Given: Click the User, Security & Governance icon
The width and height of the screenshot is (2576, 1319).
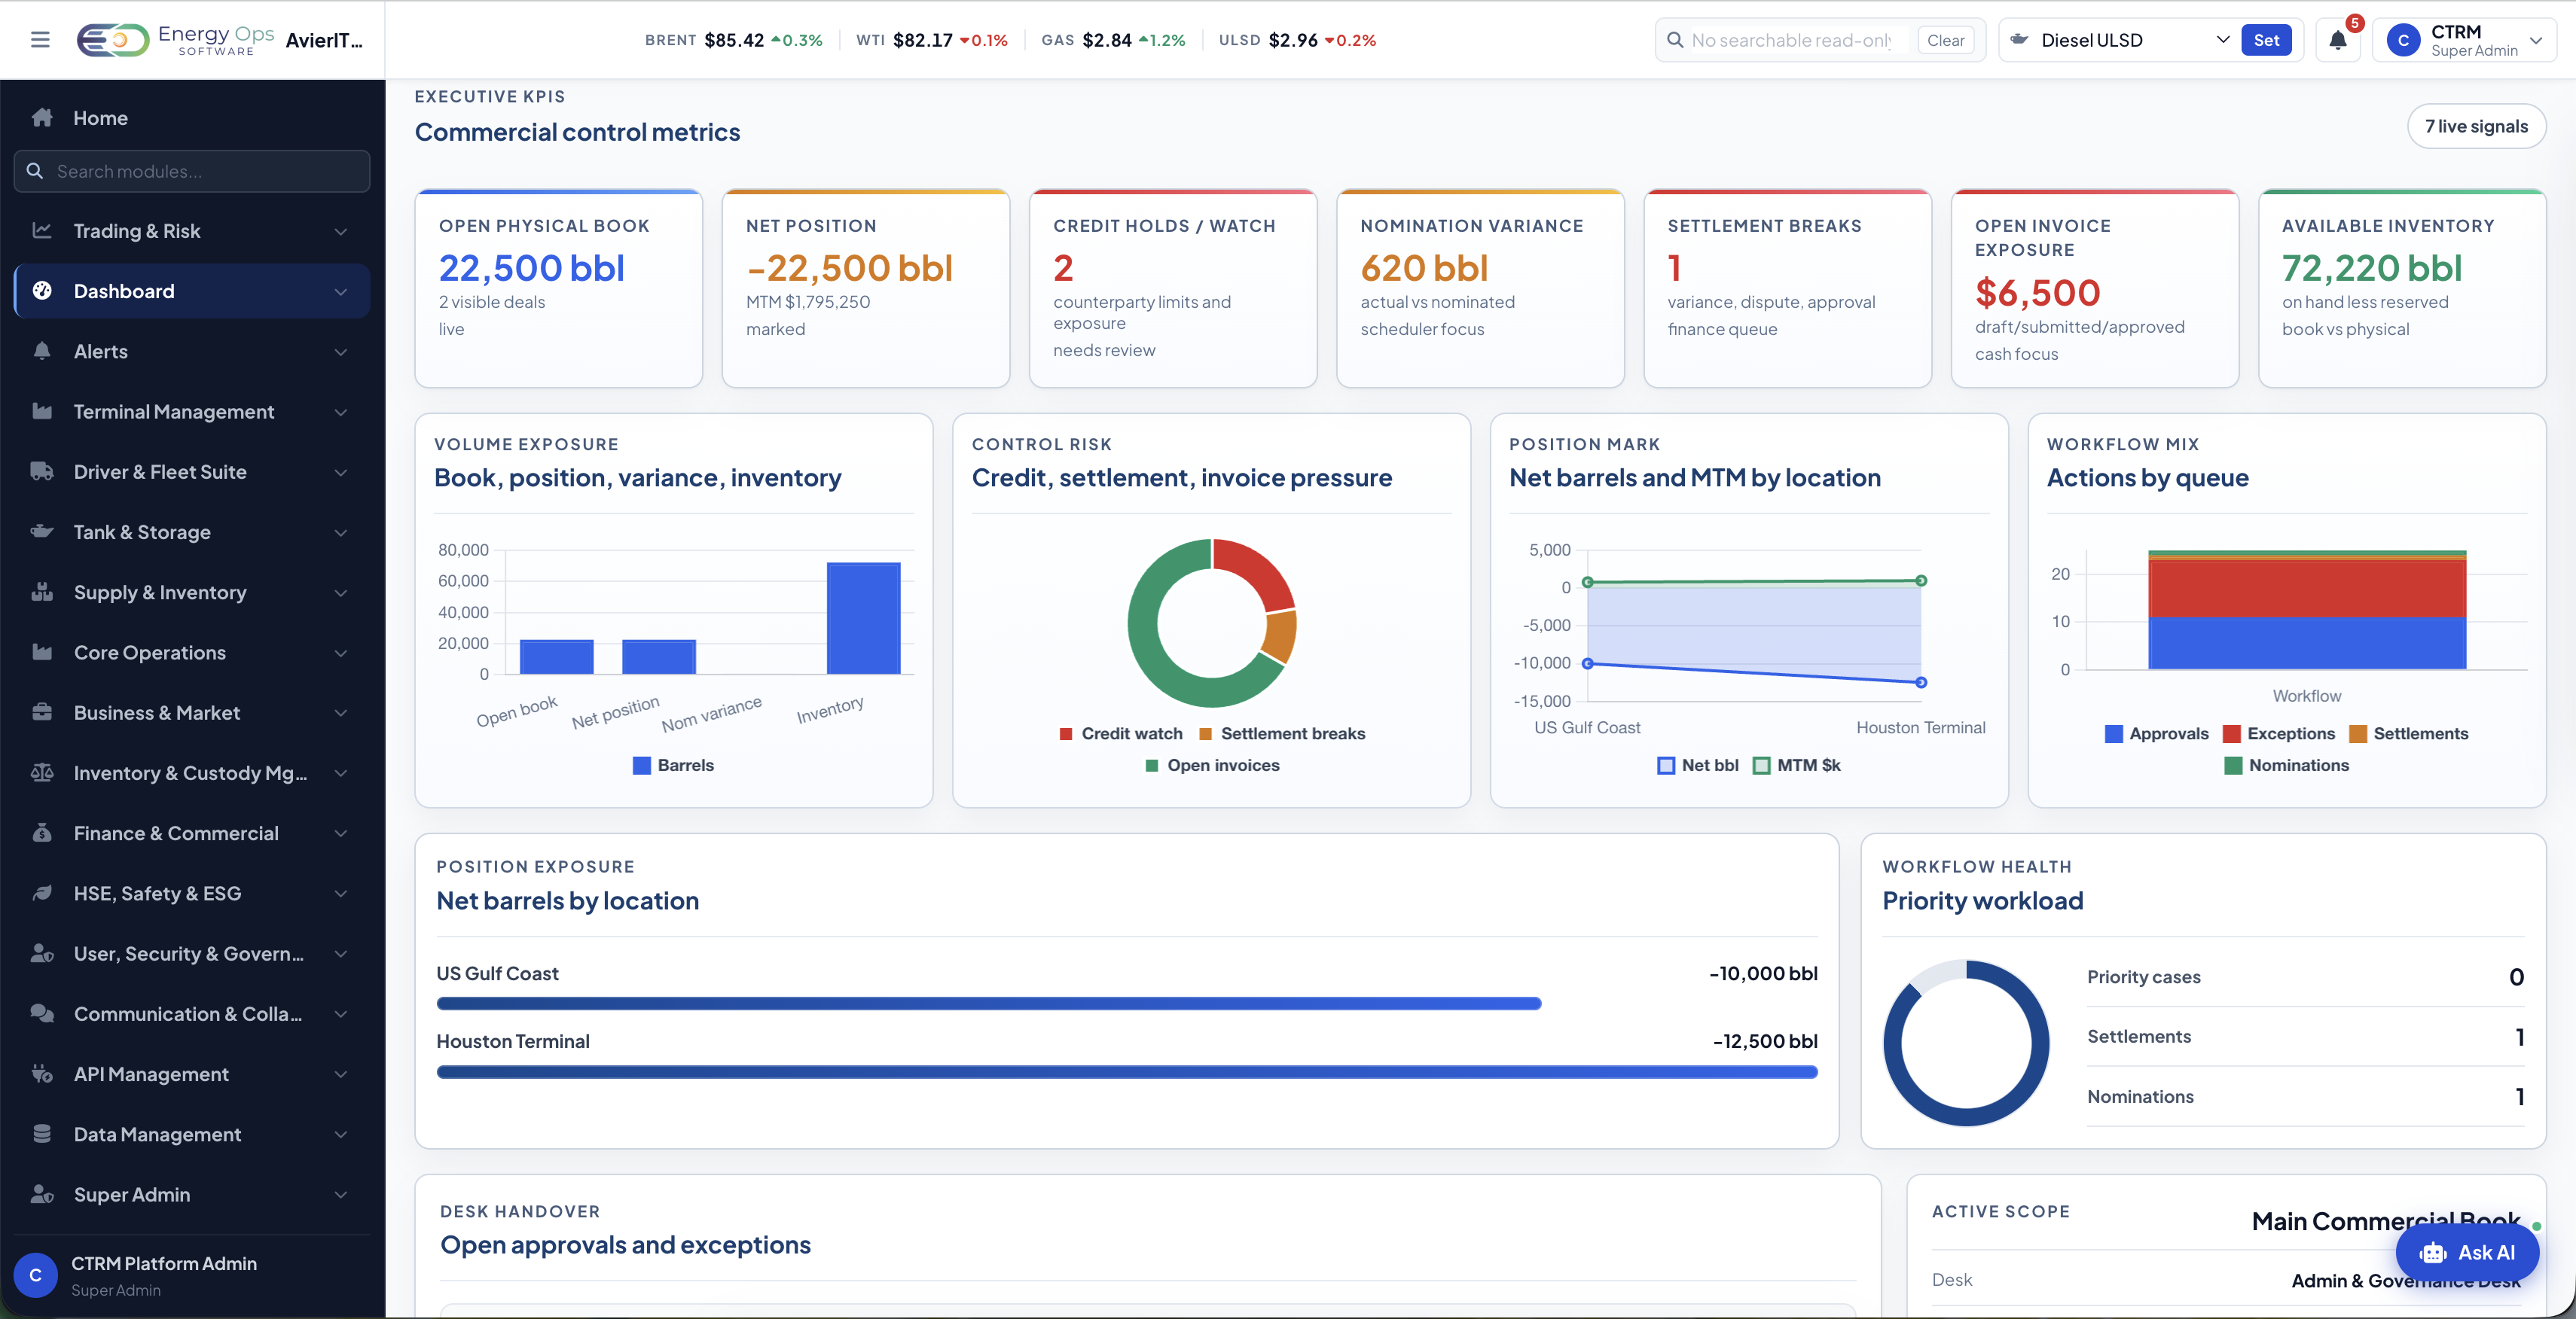Looking at the screenshot, I should click(42, 953).
